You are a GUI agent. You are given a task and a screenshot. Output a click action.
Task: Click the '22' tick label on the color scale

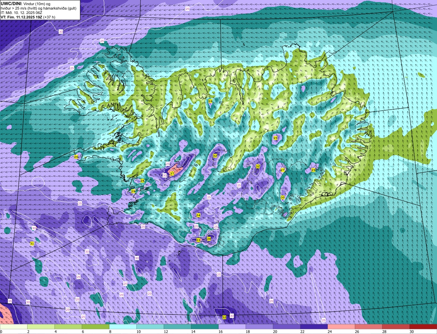coord(302,332)
